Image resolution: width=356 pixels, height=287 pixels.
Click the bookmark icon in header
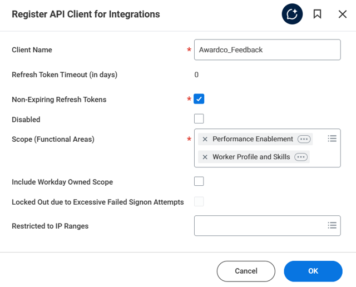[x=318, y=14]
